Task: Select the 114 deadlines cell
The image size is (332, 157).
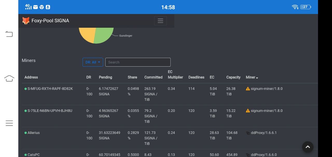Action: 191,89
